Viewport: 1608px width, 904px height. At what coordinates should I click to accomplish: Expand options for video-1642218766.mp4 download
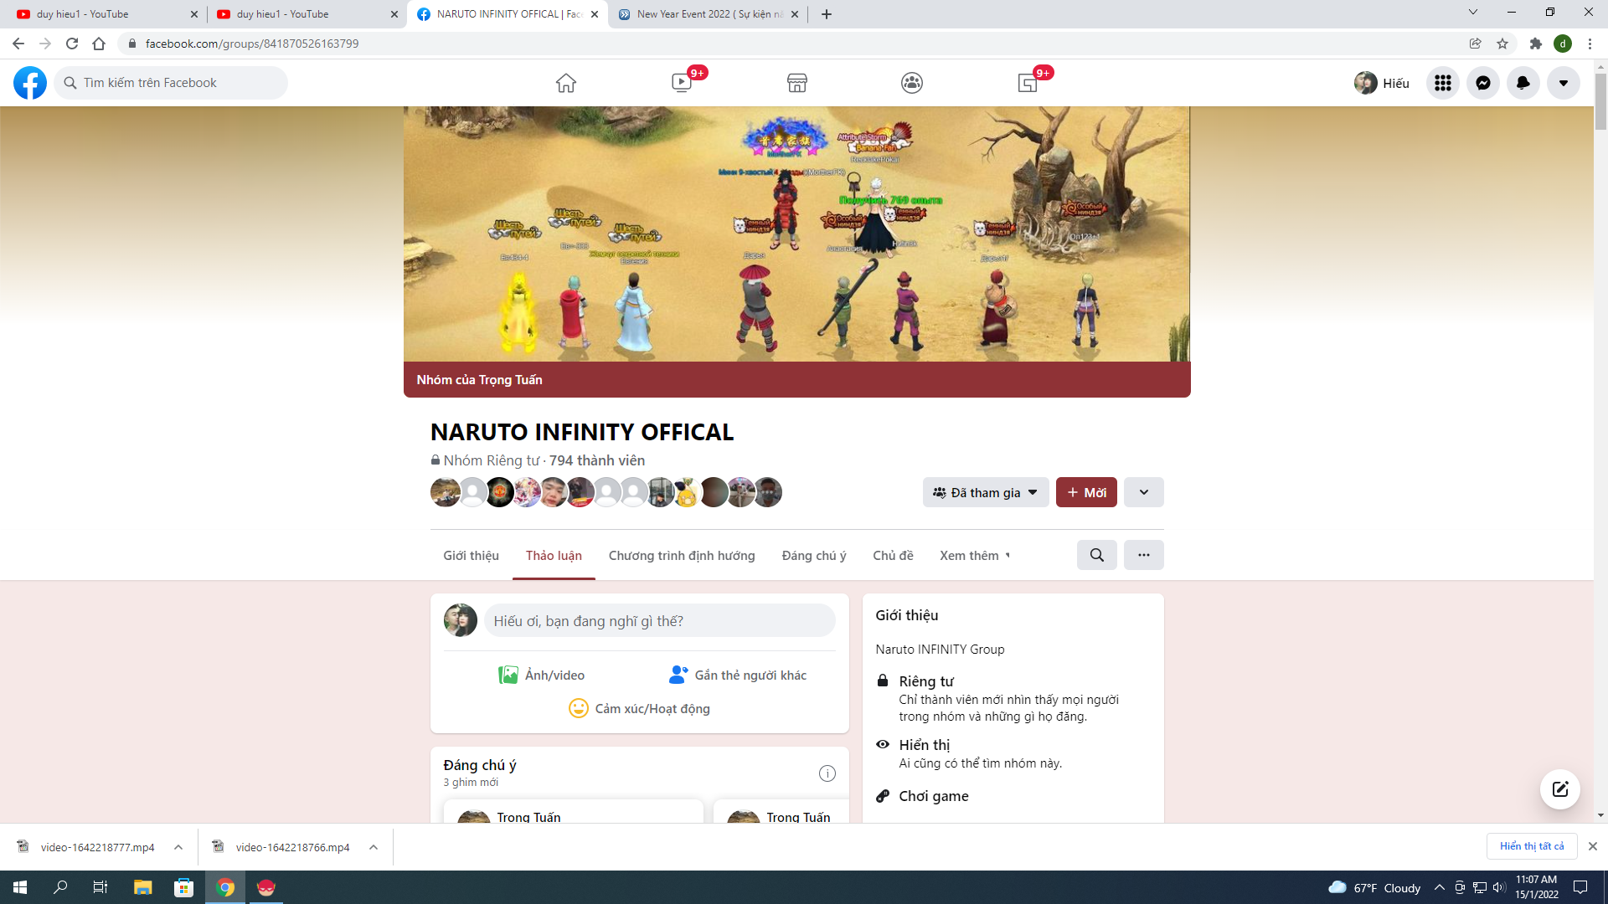(374, 847)
